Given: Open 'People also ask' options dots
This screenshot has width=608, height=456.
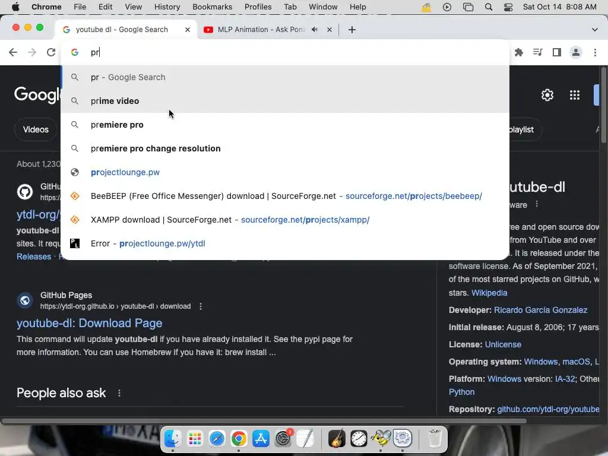Looking at the screenshot, I should [x=119, y=393].
